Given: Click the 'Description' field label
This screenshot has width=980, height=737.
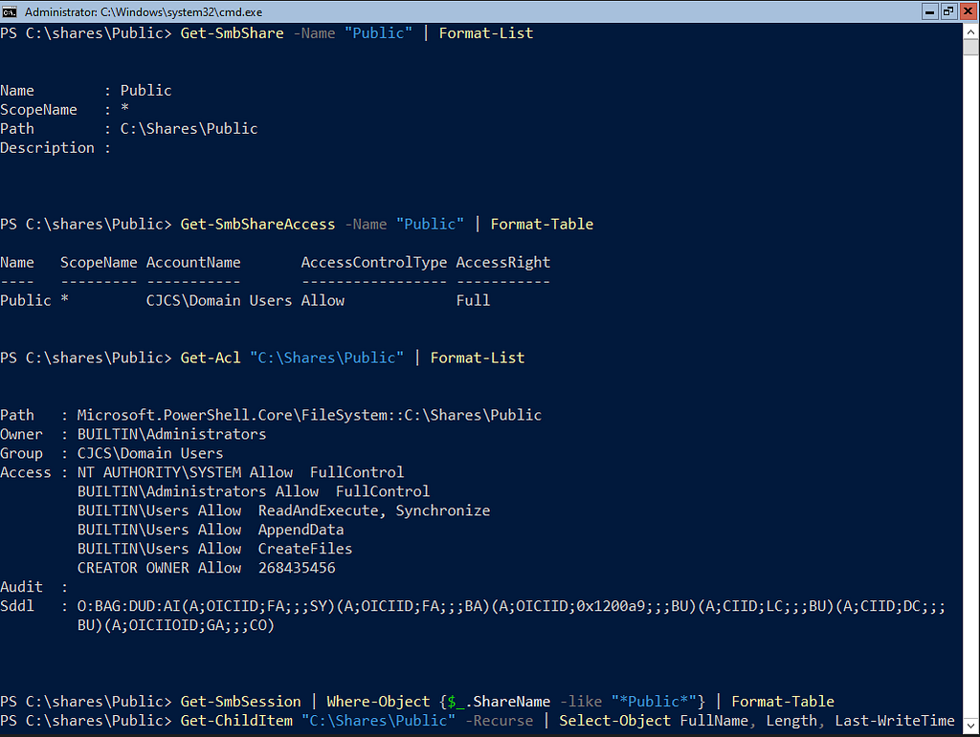Looking at the screenshot, I should click(47, 148).
